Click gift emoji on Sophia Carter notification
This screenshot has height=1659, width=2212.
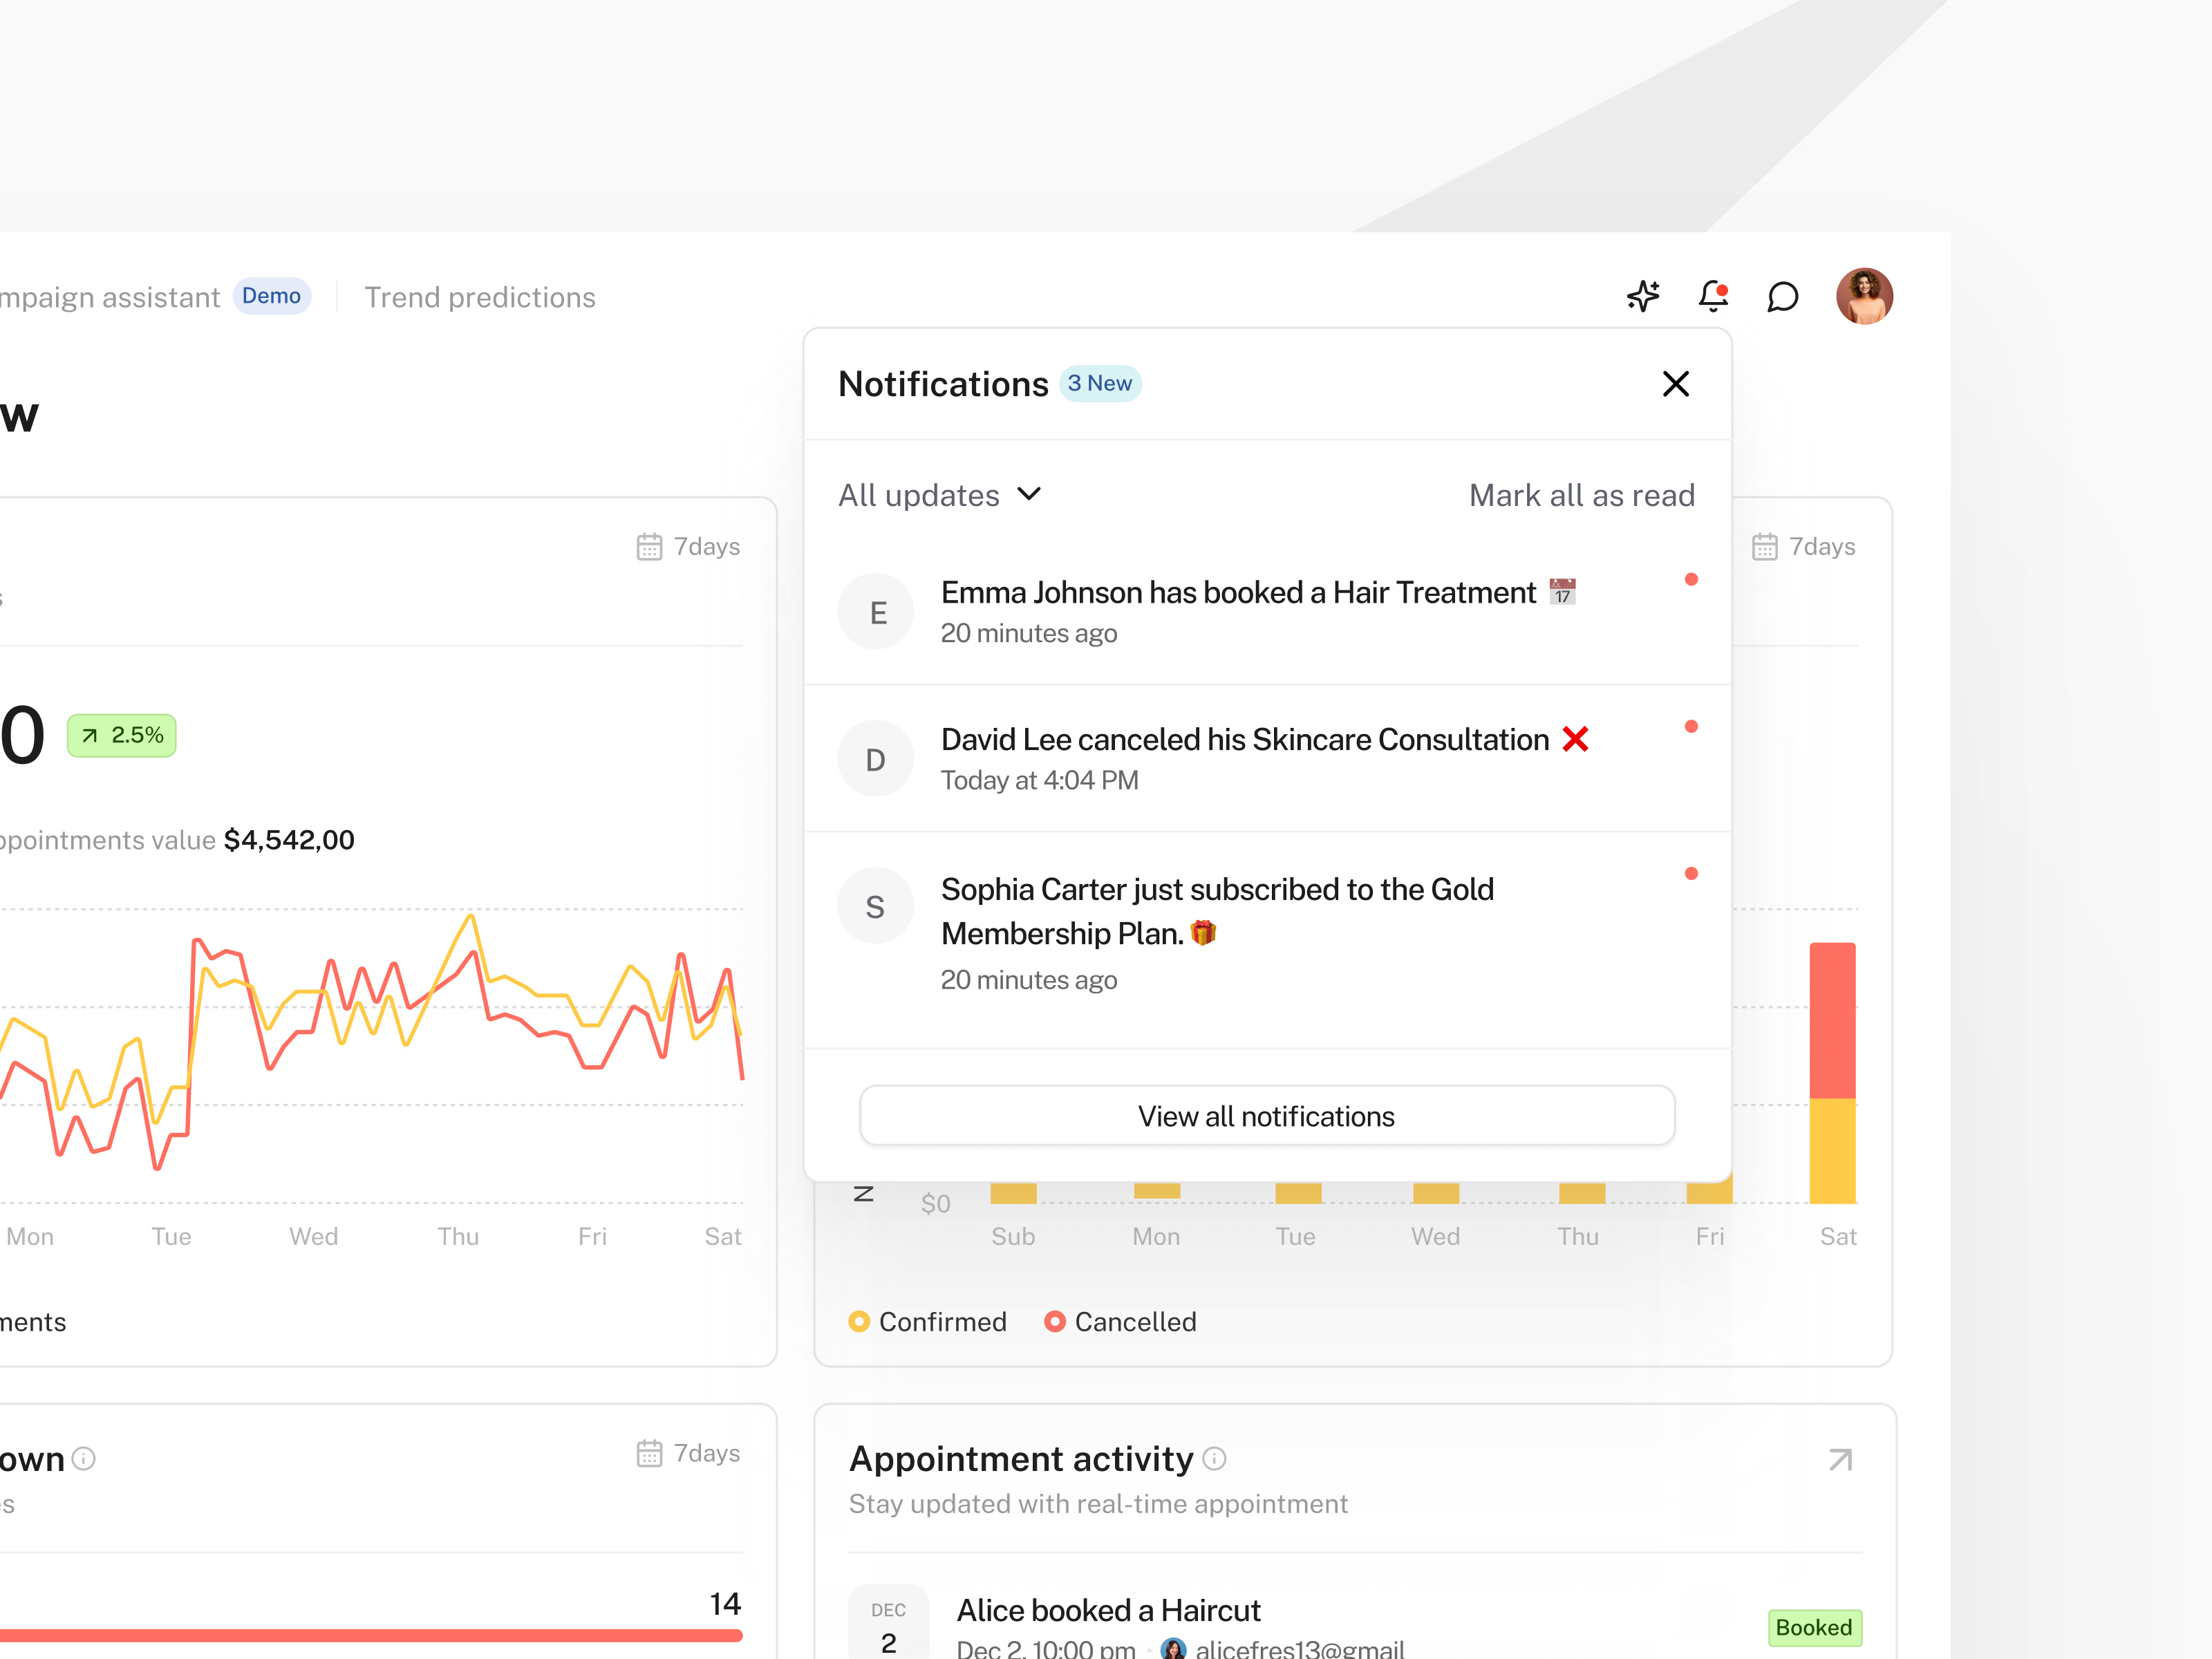1203,933
